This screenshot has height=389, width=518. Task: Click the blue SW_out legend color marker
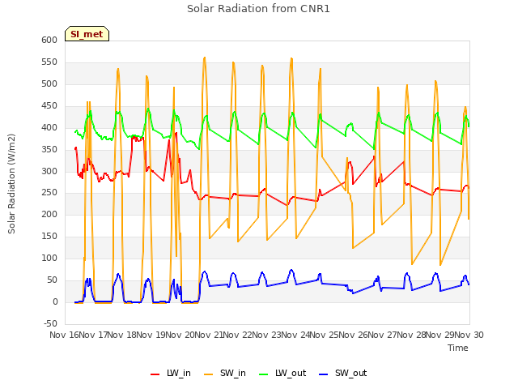point(324,374)
